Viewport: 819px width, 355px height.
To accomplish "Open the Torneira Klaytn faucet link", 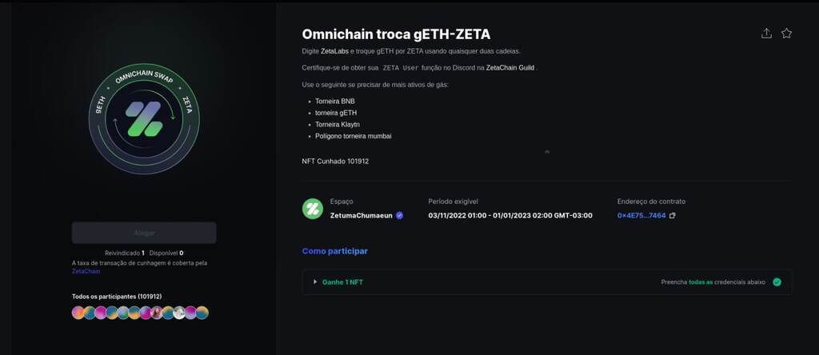I will (338, 125).
